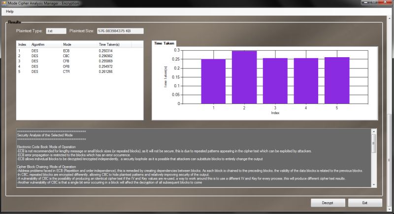Click the Cipher Block Chaining heading text
The height and width of the screenshot is (214, 394).
(x=46, y=167)
